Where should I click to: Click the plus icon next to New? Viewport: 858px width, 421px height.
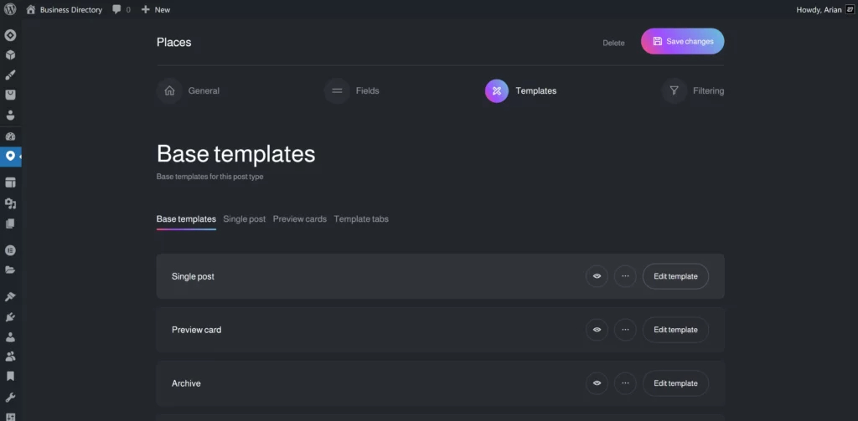pos(146,9)
